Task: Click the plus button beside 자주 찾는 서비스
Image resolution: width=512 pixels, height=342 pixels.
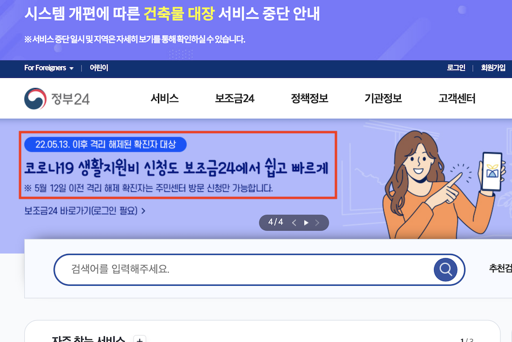Action: (x=140, y=339)
